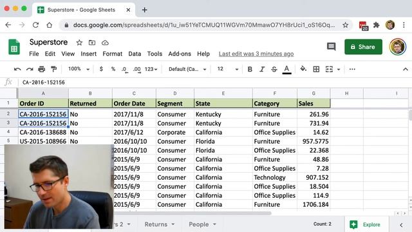Open the File menu
412x232 pixels.
click(34, 54)
